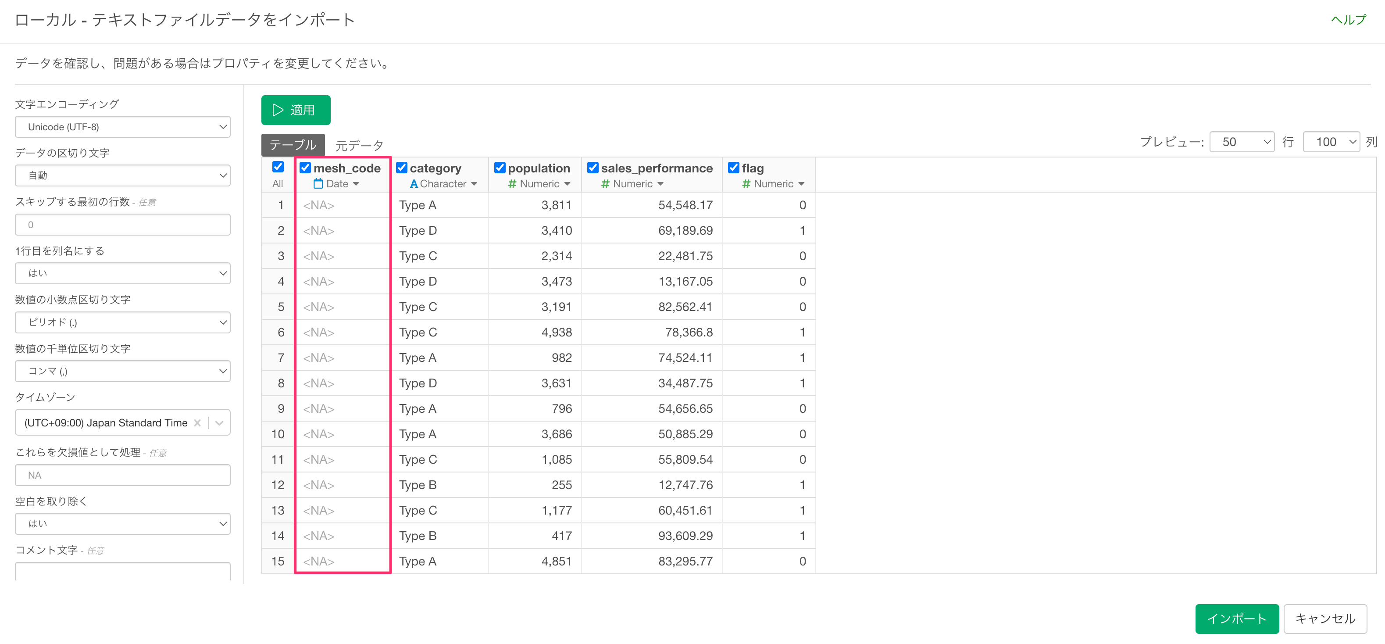Click the Numeric hash icon under sales_performance
The width and height of the screenshot is (1385, 644).
pyautogui.click(x=605, y=184)
